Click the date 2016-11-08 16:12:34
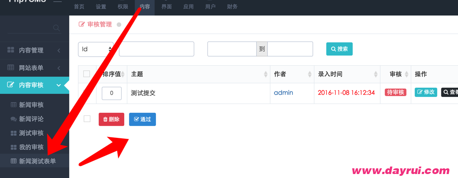This screenshot has width=458, height=178. 346,93
